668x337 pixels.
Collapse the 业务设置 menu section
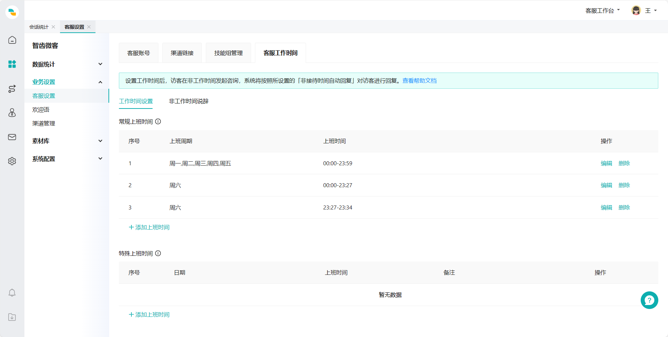67,82
